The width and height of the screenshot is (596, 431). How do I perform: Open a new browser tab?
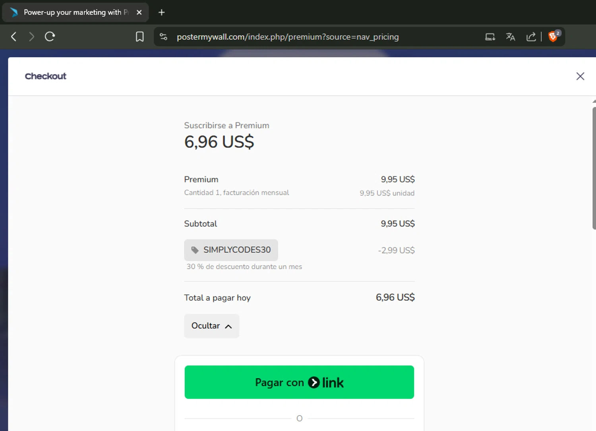coord(161,13)
